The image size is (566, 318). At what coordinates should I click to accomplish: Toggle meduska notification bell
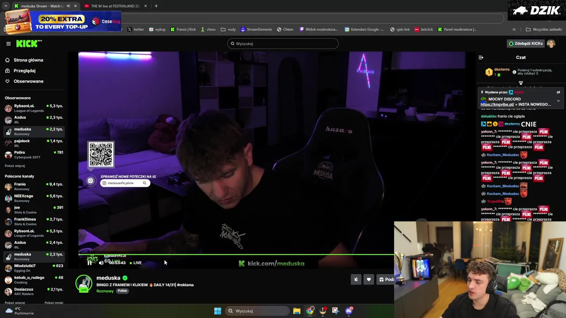(356, 279)
